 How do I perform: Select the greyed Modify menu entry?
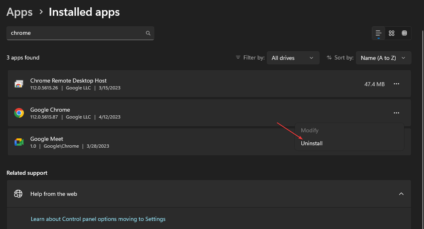tap(310, 130)
